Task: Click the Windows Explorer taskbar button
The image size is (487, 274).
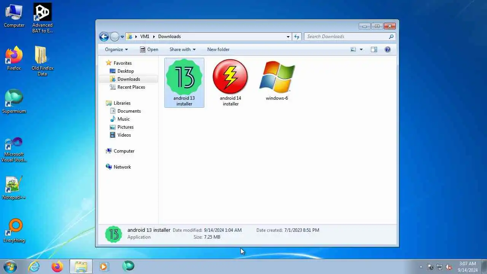Action: coord(81,266)
